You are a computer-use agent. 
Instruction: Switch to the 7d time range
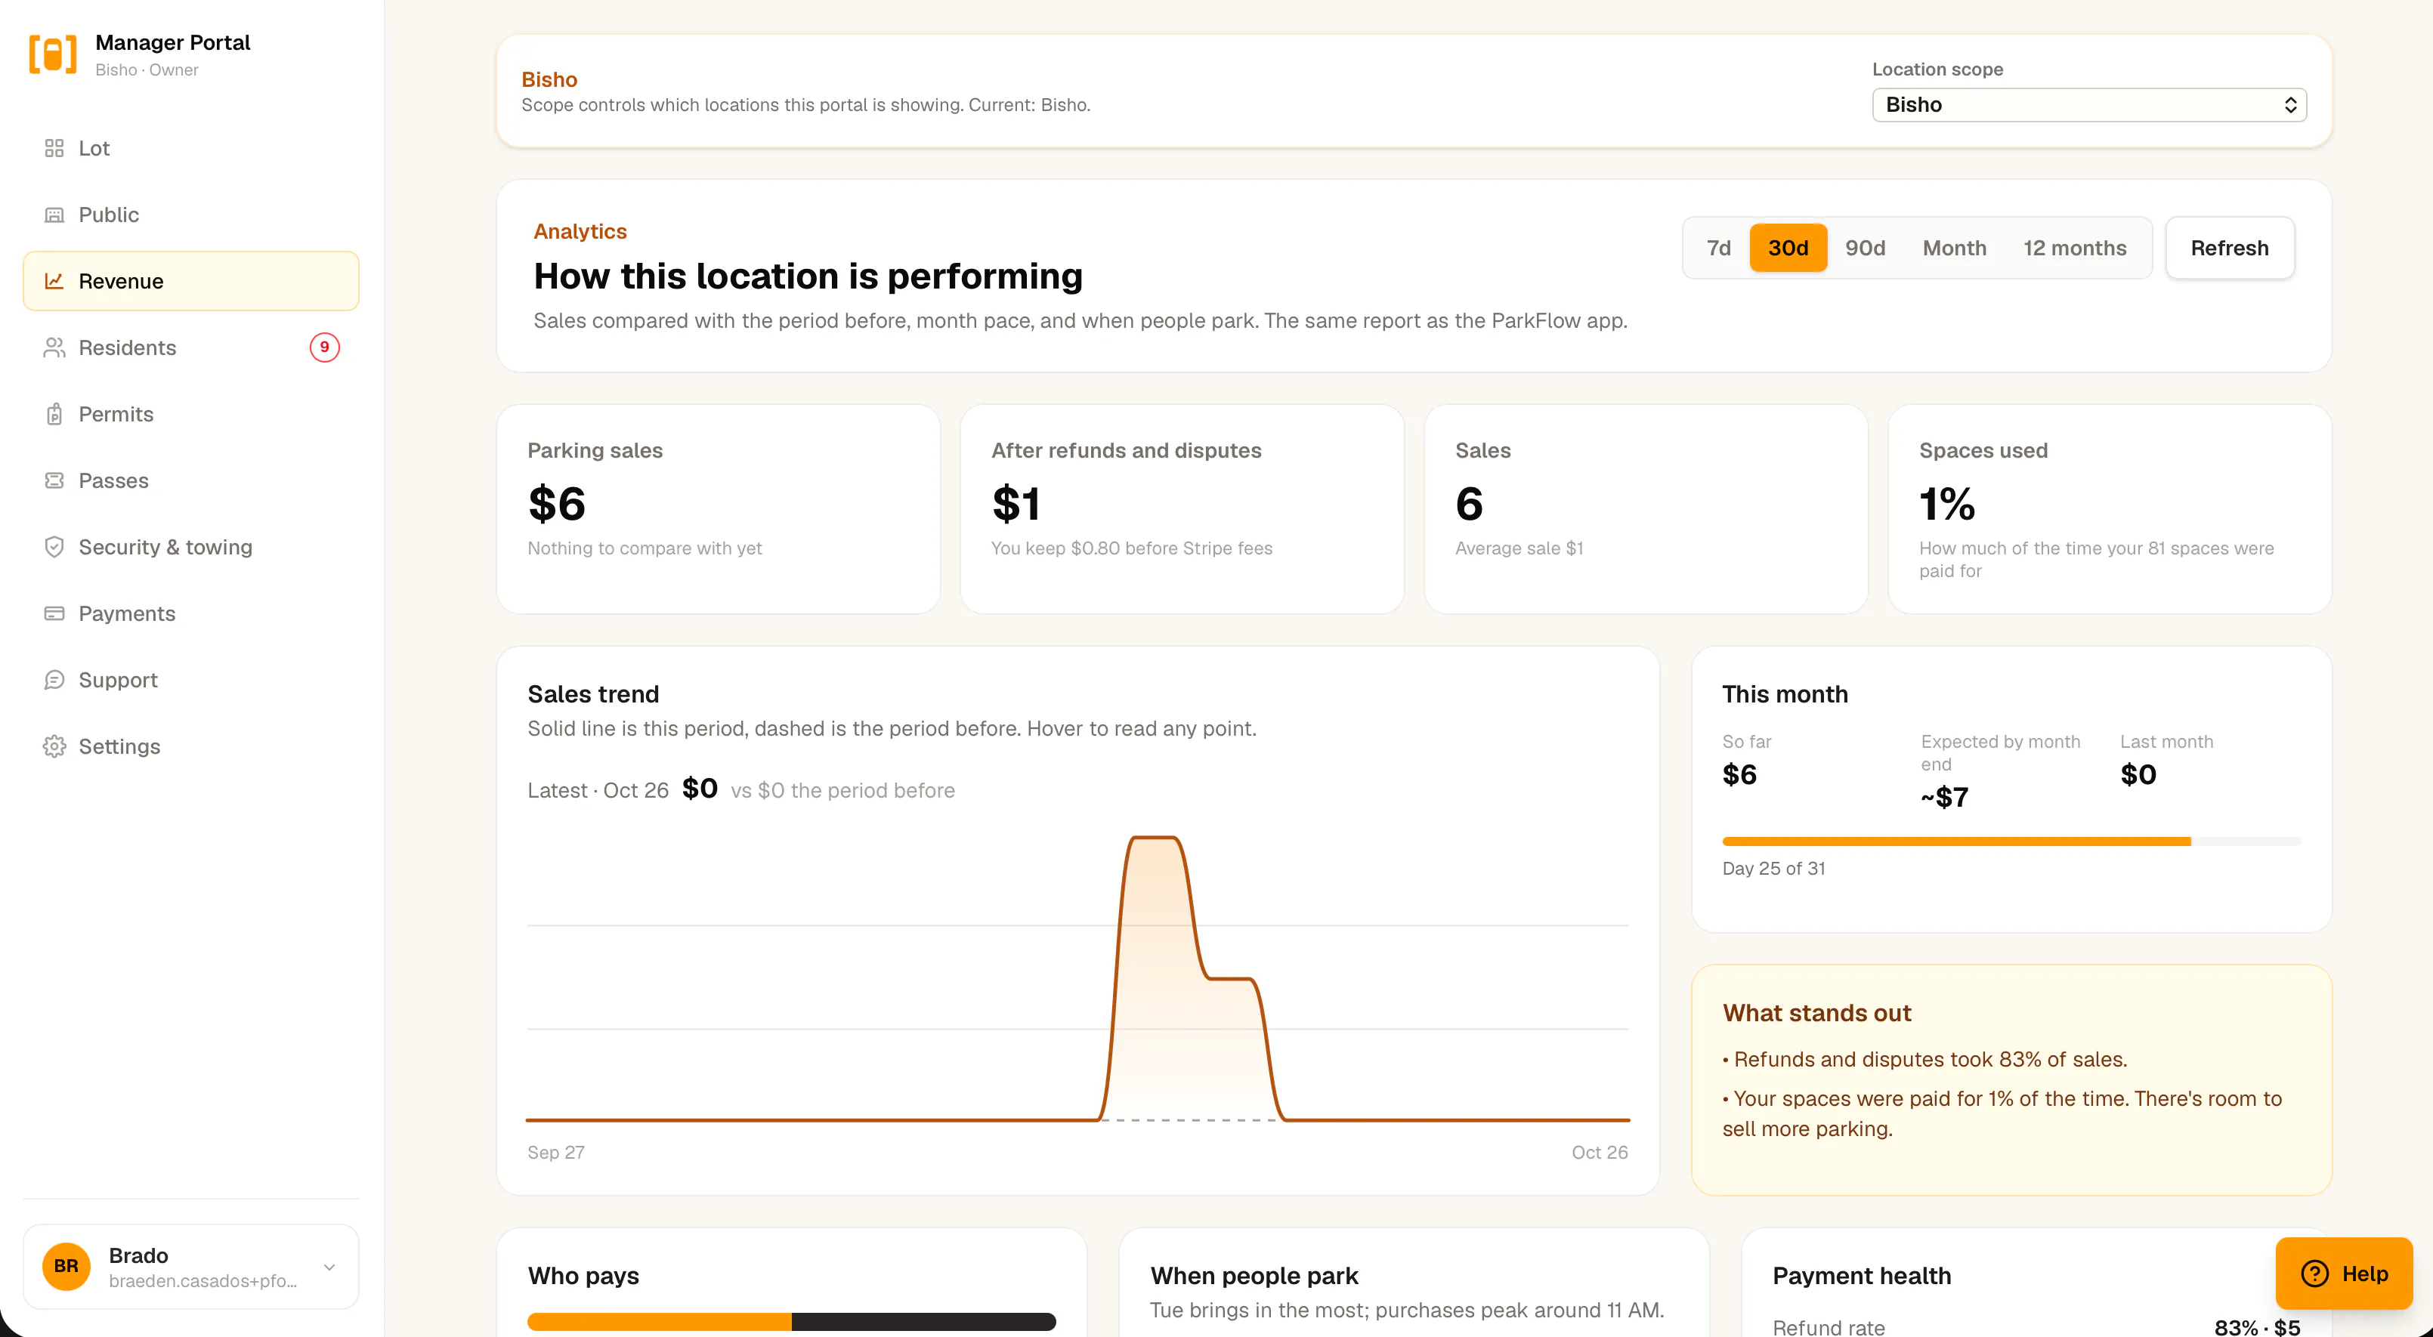1718,248
